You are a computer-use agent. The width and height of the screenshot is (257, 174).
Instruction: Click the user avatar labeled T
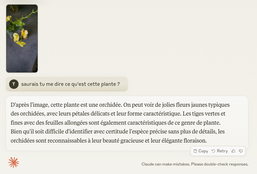(14, 84)
